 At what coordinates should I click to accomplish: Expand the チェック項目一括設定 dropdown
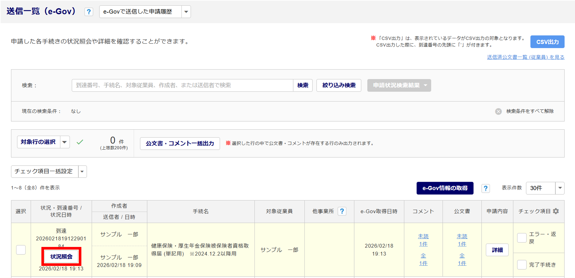[x=82, y=172]
